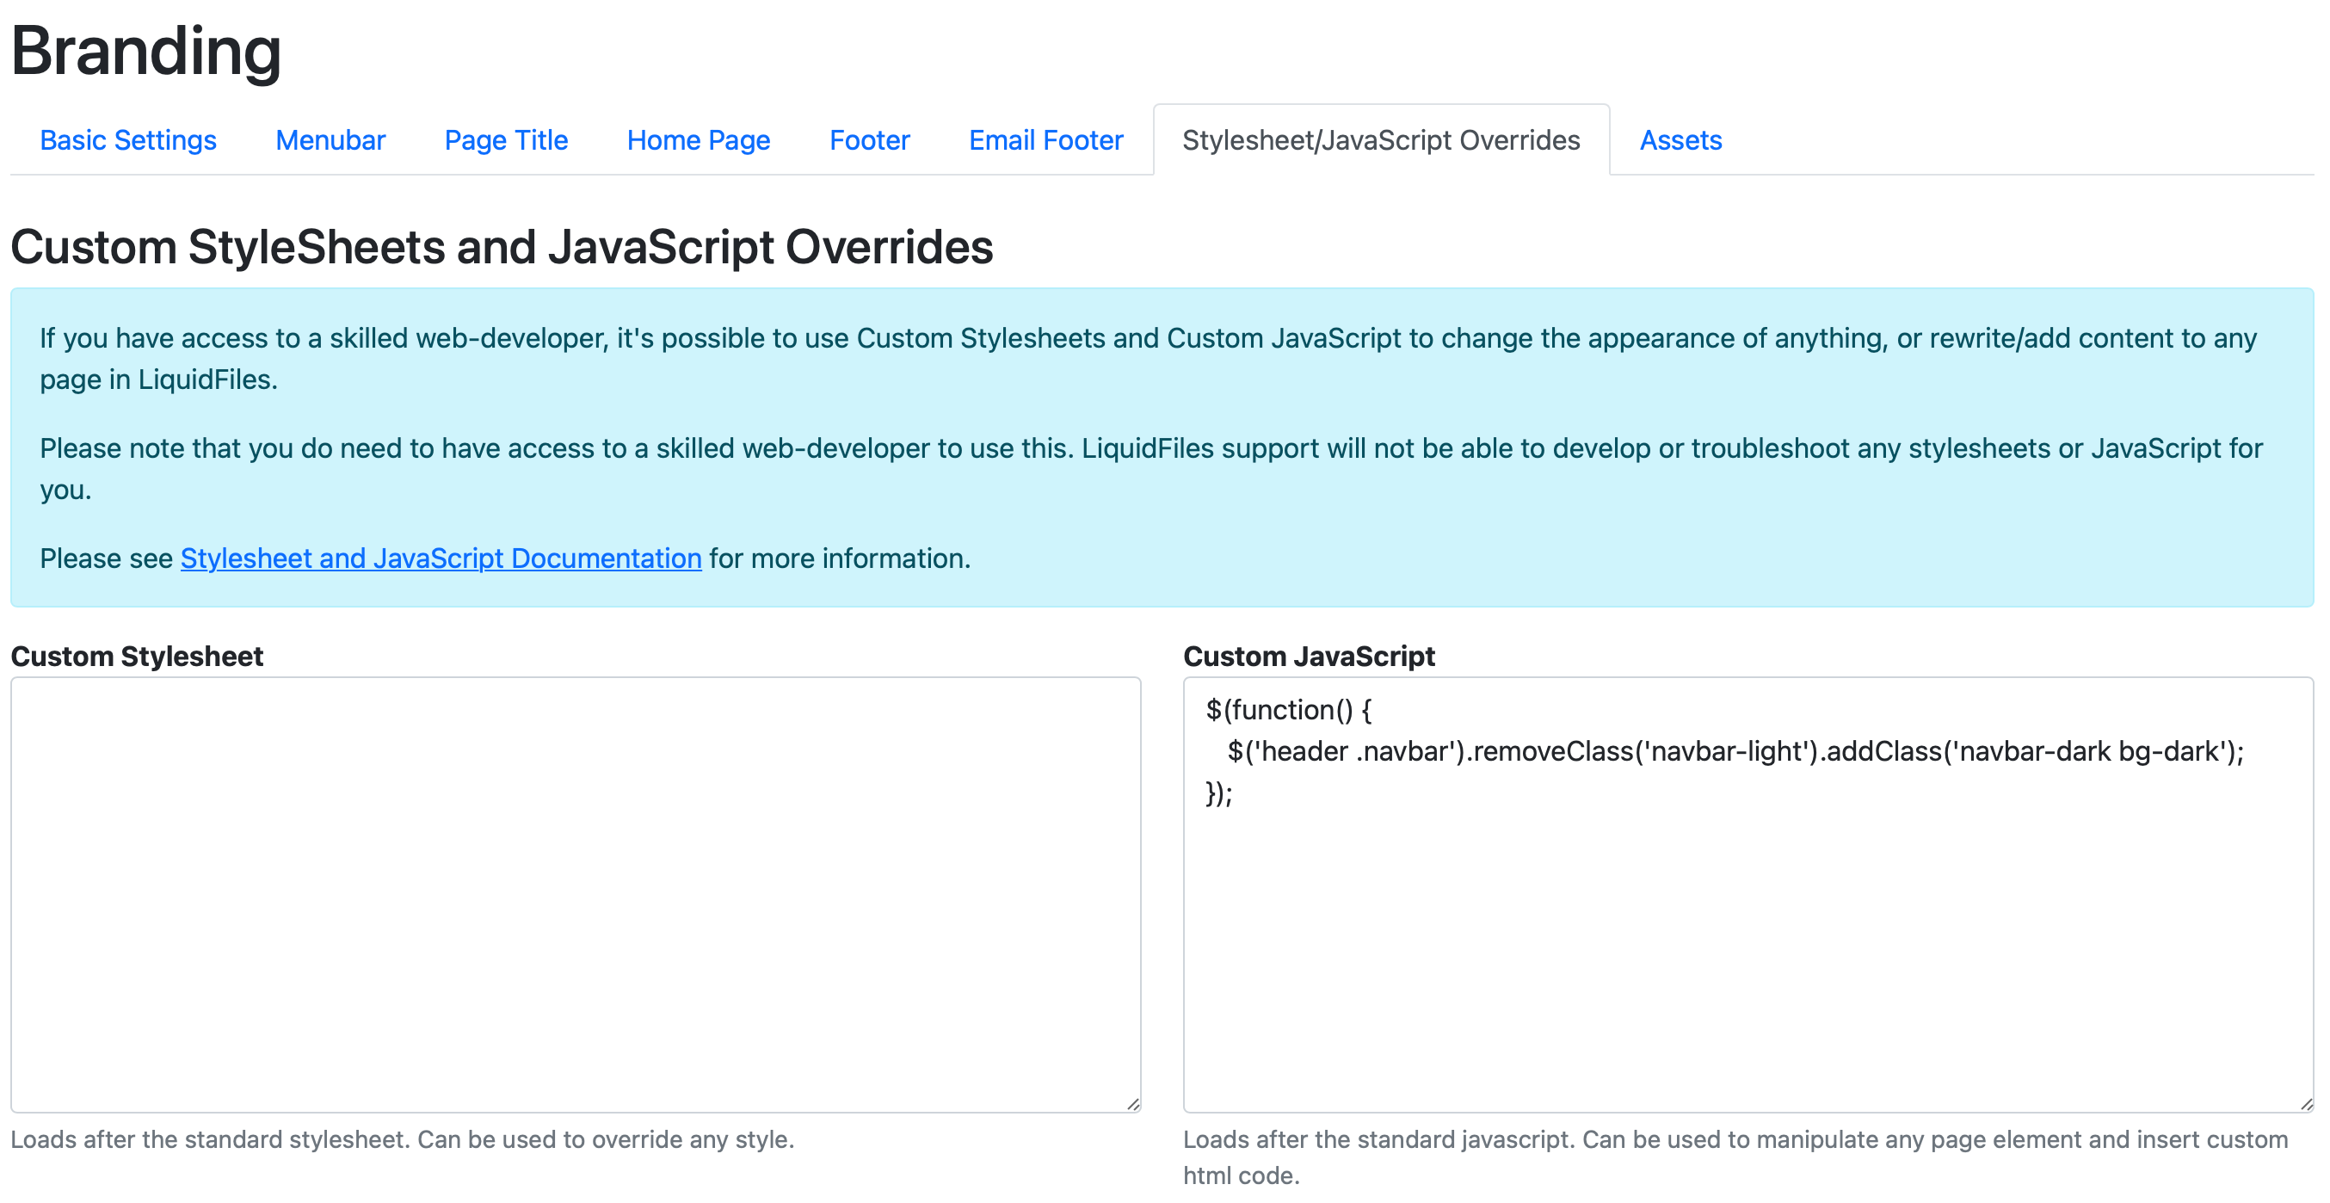Go to the Home Page tab

[x=699, y=140]
